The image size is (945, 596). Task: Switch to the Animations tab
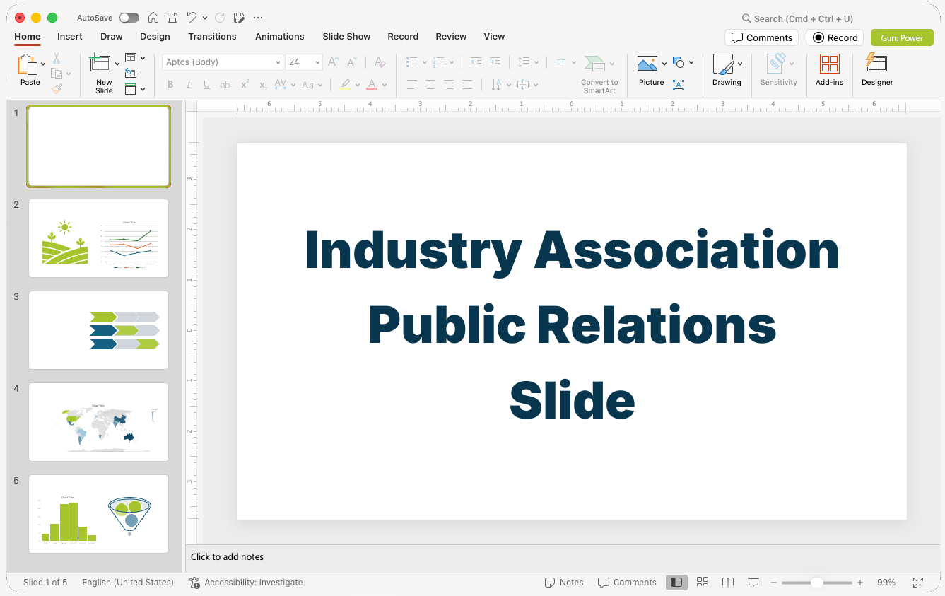tap(280, 37)
